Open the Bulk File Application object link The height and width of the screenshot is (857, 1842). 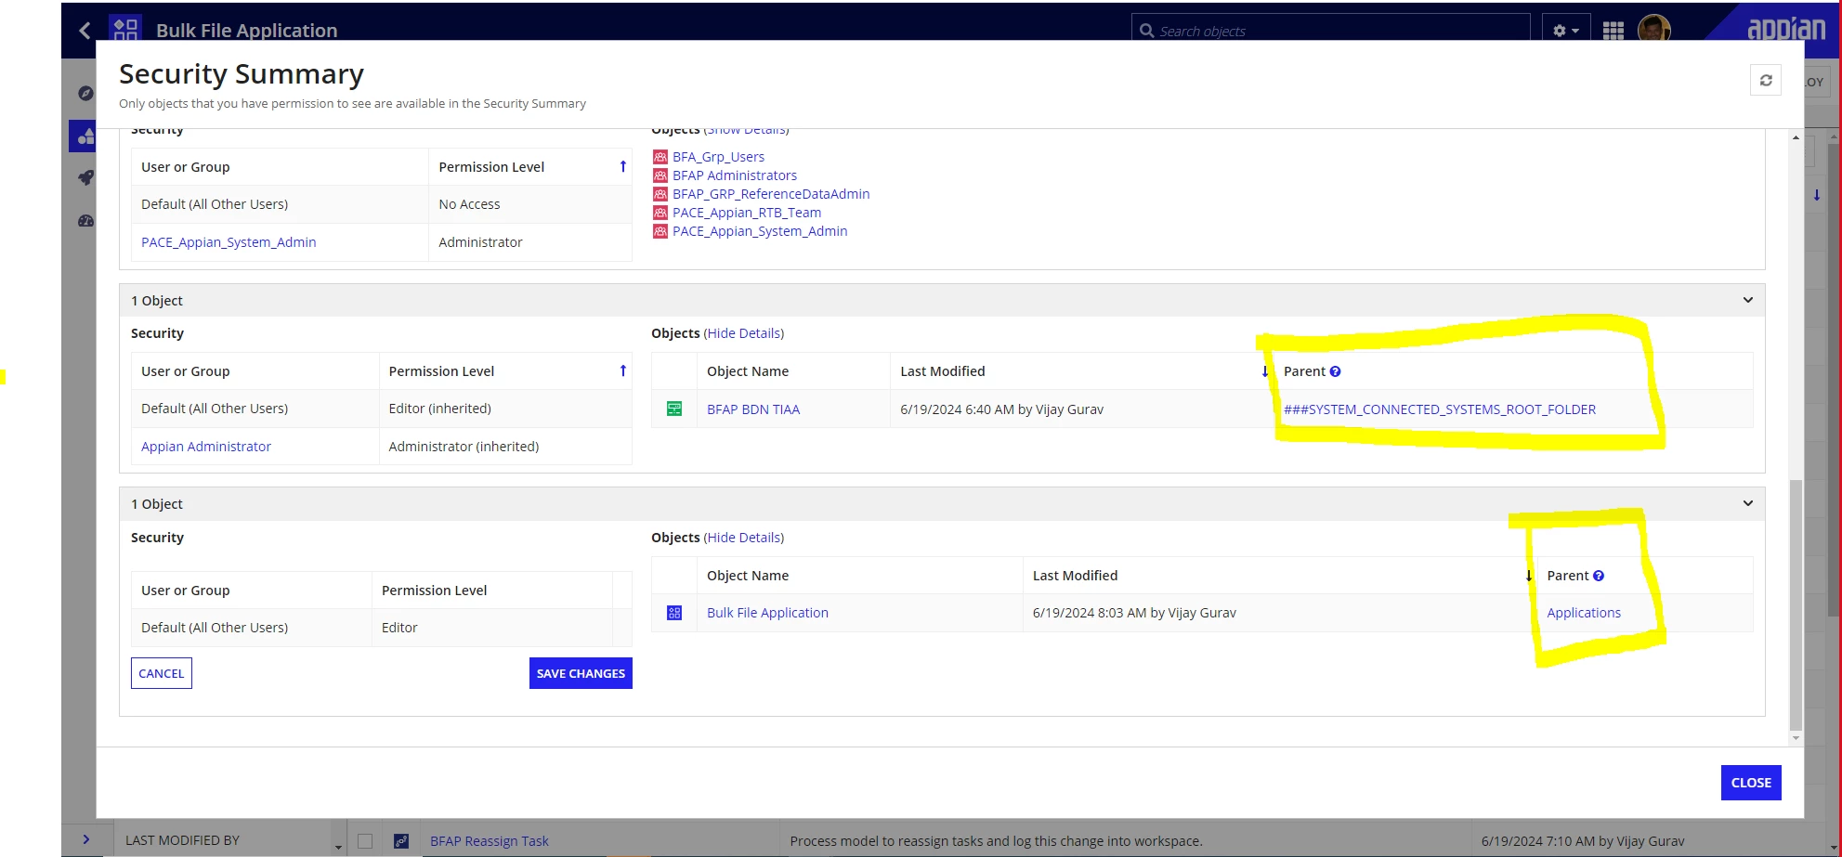coord(767,613)
